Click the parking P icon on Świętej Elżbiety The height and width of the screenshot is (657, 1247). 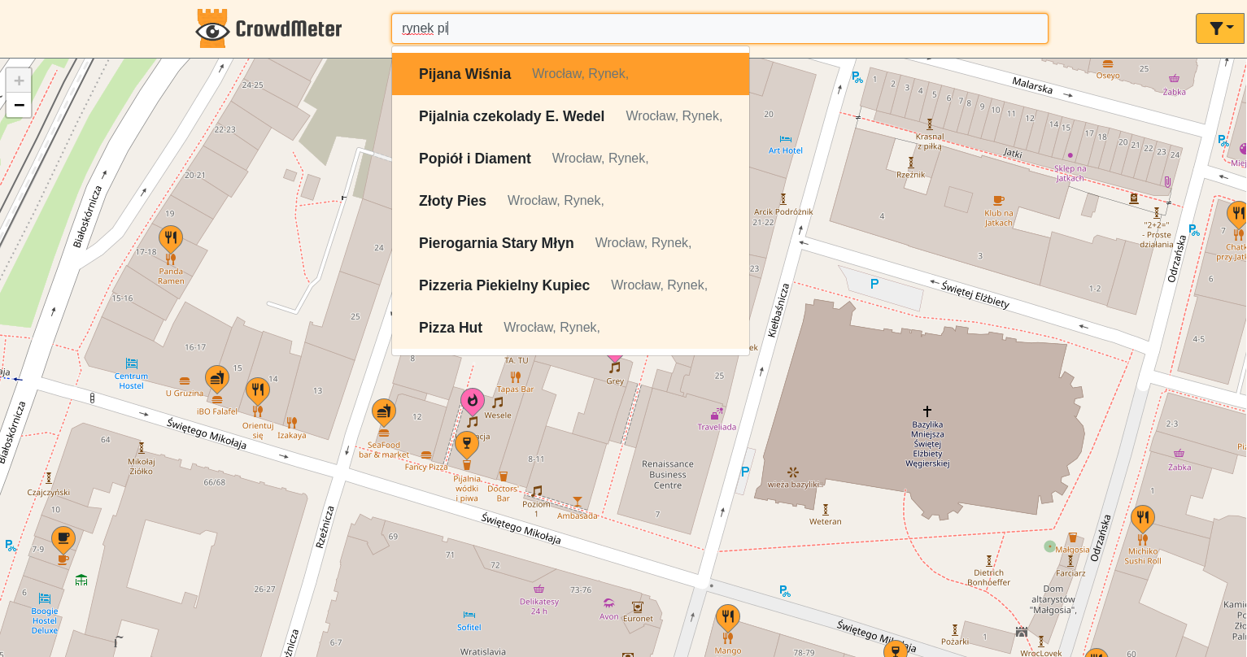pyautogui.click(x=874, y=284)
